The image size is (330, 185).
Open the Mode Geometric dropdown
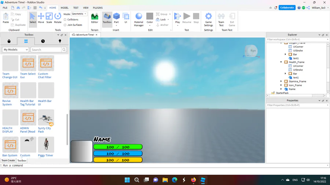click(79, 14)
